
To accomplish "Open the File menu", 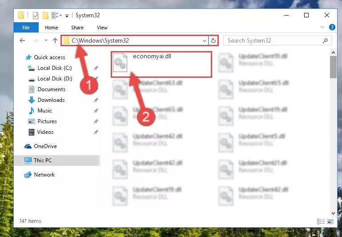I will (26, 28).
